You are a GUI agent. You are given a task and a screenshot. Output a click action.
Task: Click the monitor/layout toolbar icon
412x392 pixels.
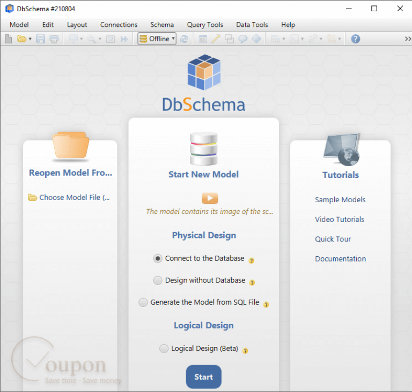coord(73,39)
